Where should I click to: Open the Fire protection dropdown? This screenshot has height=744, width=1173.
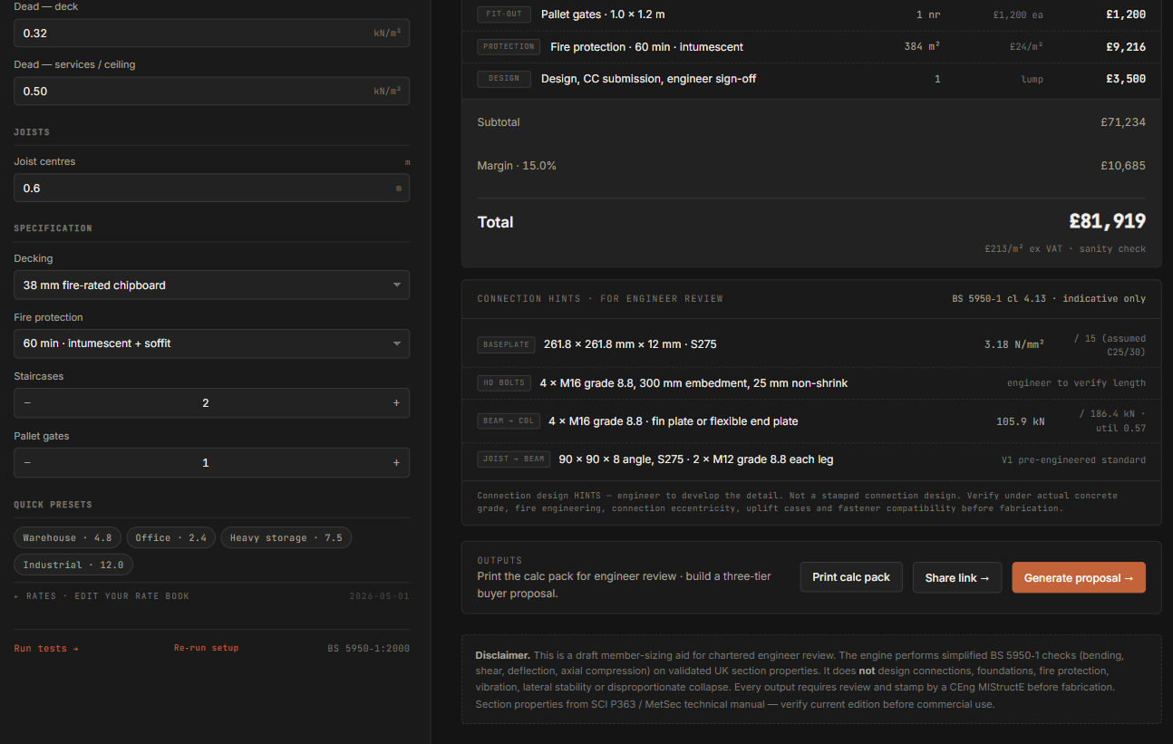(211, 343)
